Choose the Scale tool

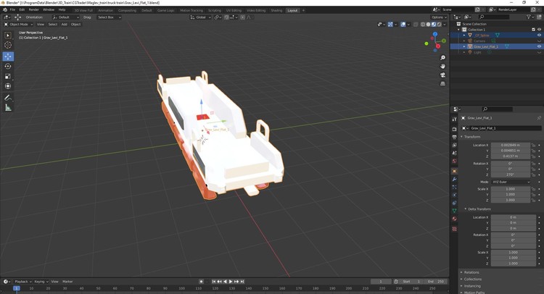coord(8,76)
